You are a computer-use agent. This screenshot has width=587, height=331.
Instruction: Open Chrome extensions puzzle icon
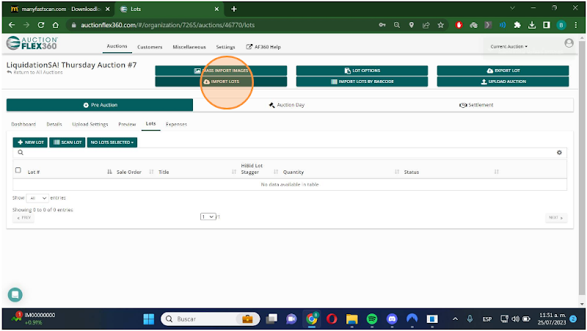pyautogui.click(x=517, y=24)
